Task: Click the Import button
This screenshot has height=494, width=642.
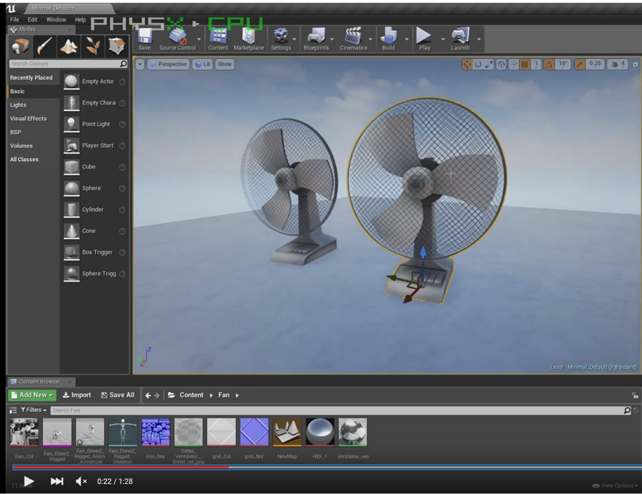Action: [77, 395]
